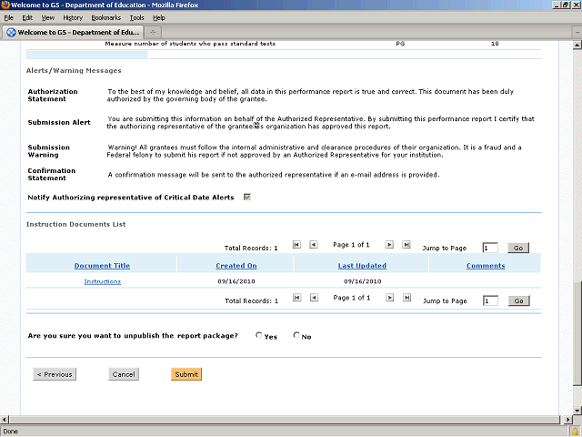Toggle Notify Authorizing representative checkbox
This screenshot has width=582, height=437.
pos(247,197)
